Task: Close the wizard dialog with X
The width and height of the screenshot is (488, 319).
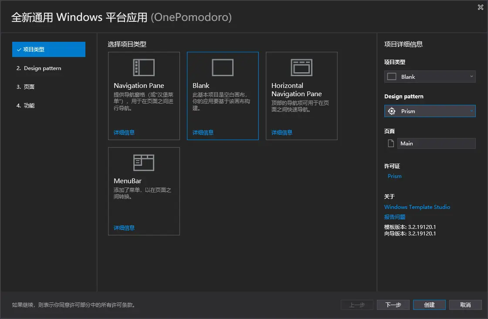Action: point(481,7)
